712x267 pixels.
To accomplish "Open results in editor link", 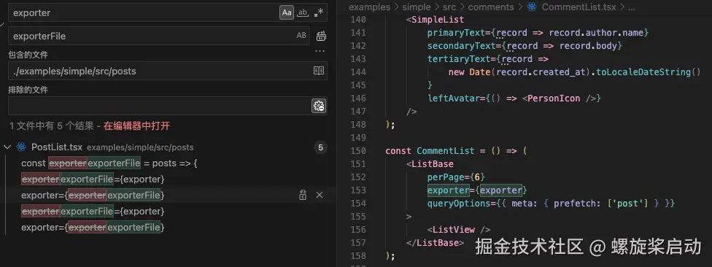I will (136, 125).
